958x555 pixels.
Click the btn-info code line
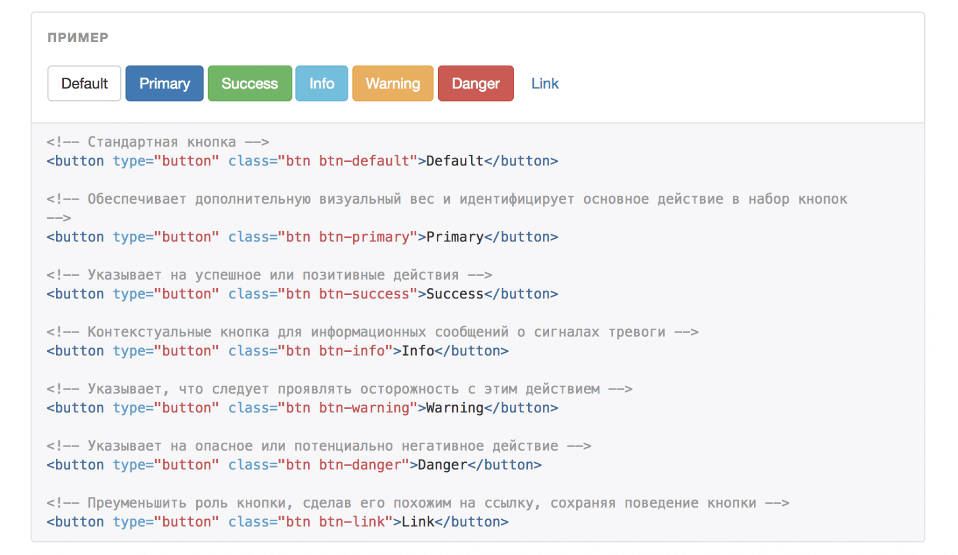[278, 351]
